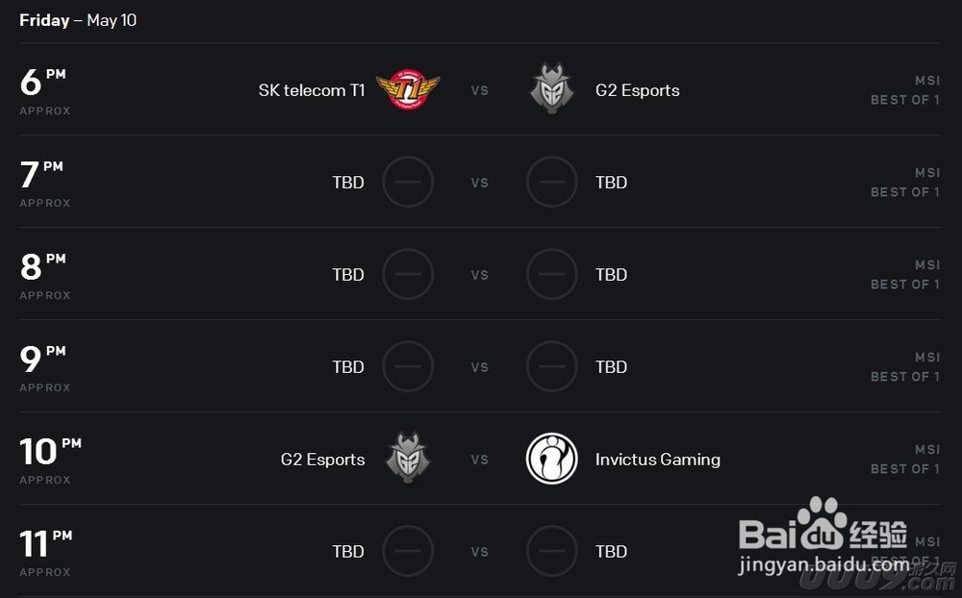Click G2 Esports logo in 10 PM match
The image size is (962, 598).
tap(408, 459)
